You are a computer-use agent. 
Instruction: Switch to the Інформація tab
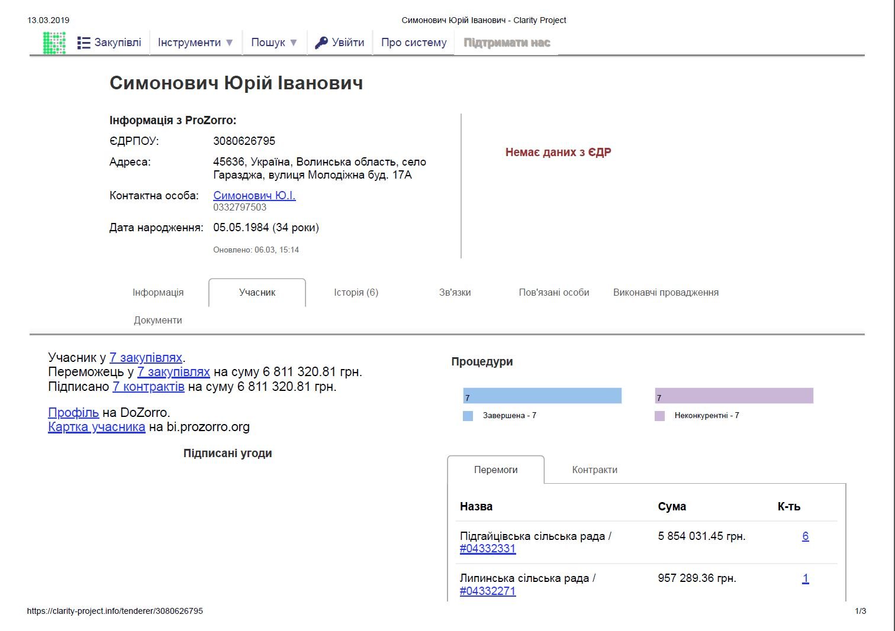click(x=158, y=293)
